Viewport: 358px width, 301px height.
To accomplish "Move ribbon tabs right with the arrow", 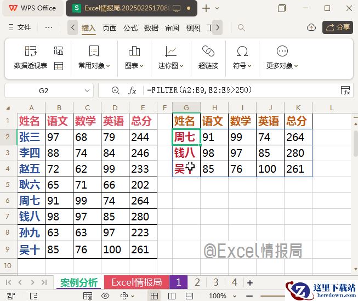I will click(x=218, y=27).
